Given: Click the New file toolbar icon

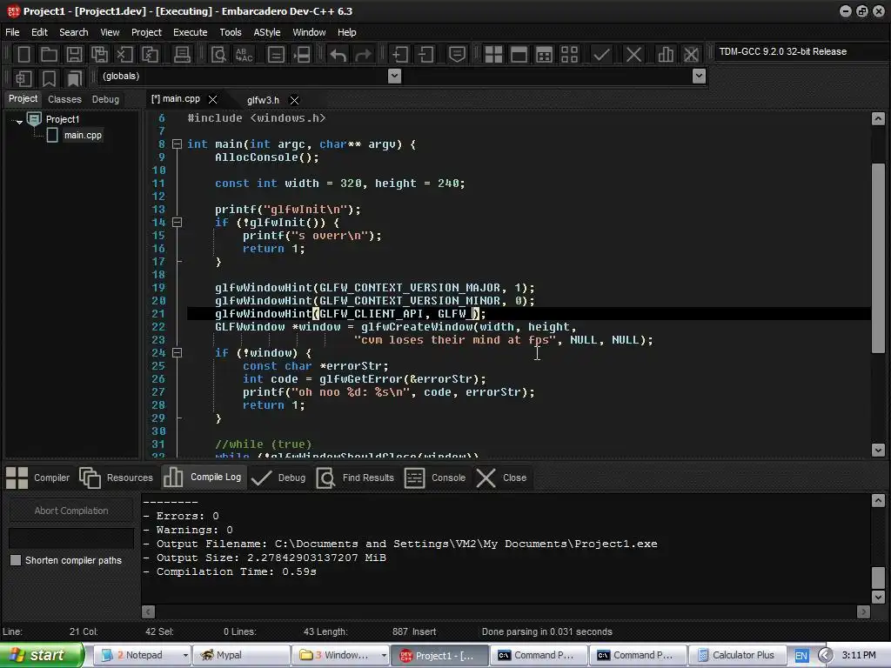Looking at the screenshot, I should pyautogui.click(x=23, y=55).
